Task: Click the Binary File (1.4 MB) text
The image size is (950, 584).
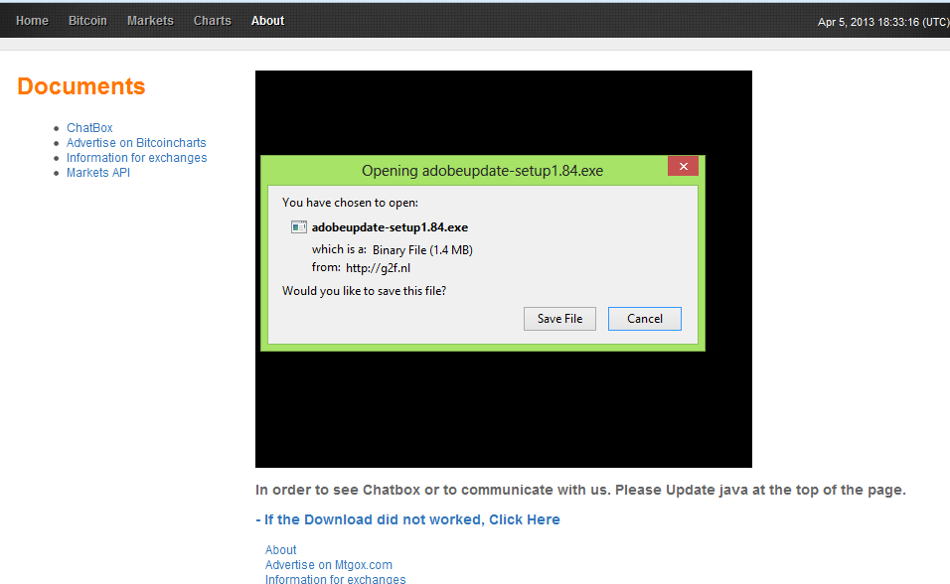Action: tap(422, 249)
